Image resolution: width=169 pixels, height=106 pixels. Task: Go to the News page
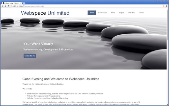point(113,13)
